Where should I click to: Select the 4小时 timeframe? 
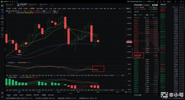coord(92,8)
